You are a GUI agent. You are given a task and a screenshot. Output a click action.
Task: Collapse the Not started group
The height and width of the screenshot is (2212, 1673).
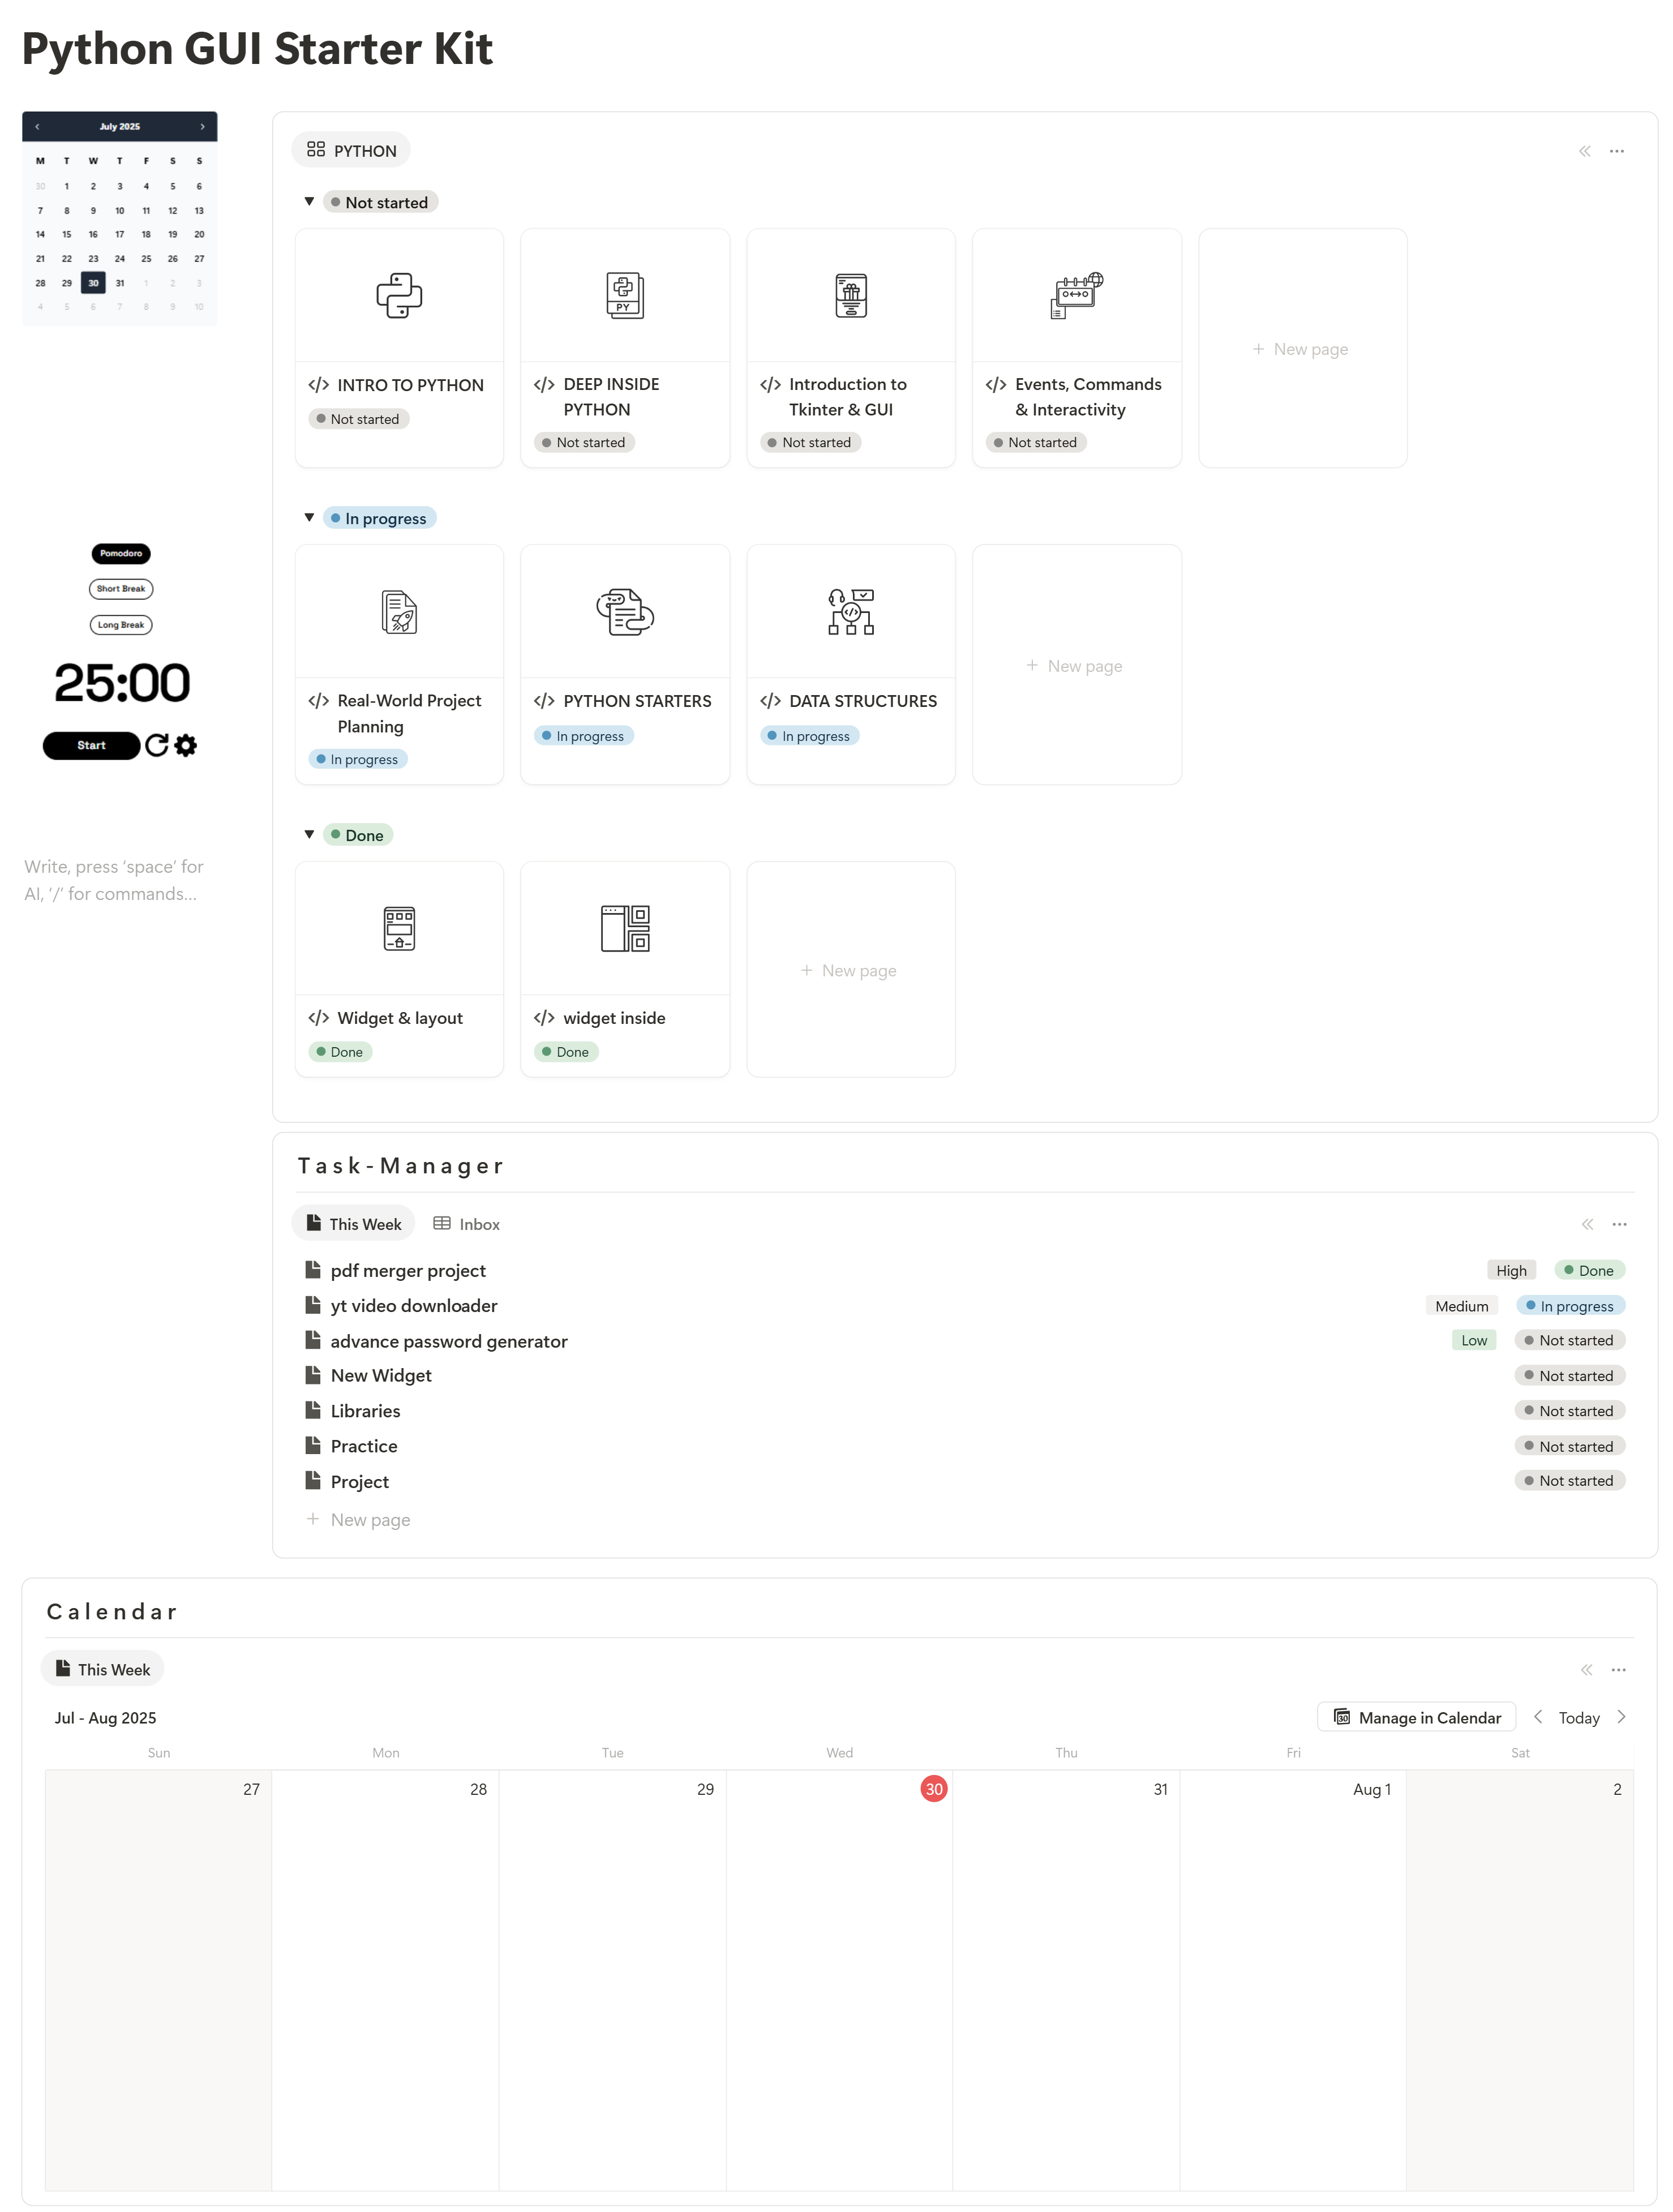pos(309,202)
